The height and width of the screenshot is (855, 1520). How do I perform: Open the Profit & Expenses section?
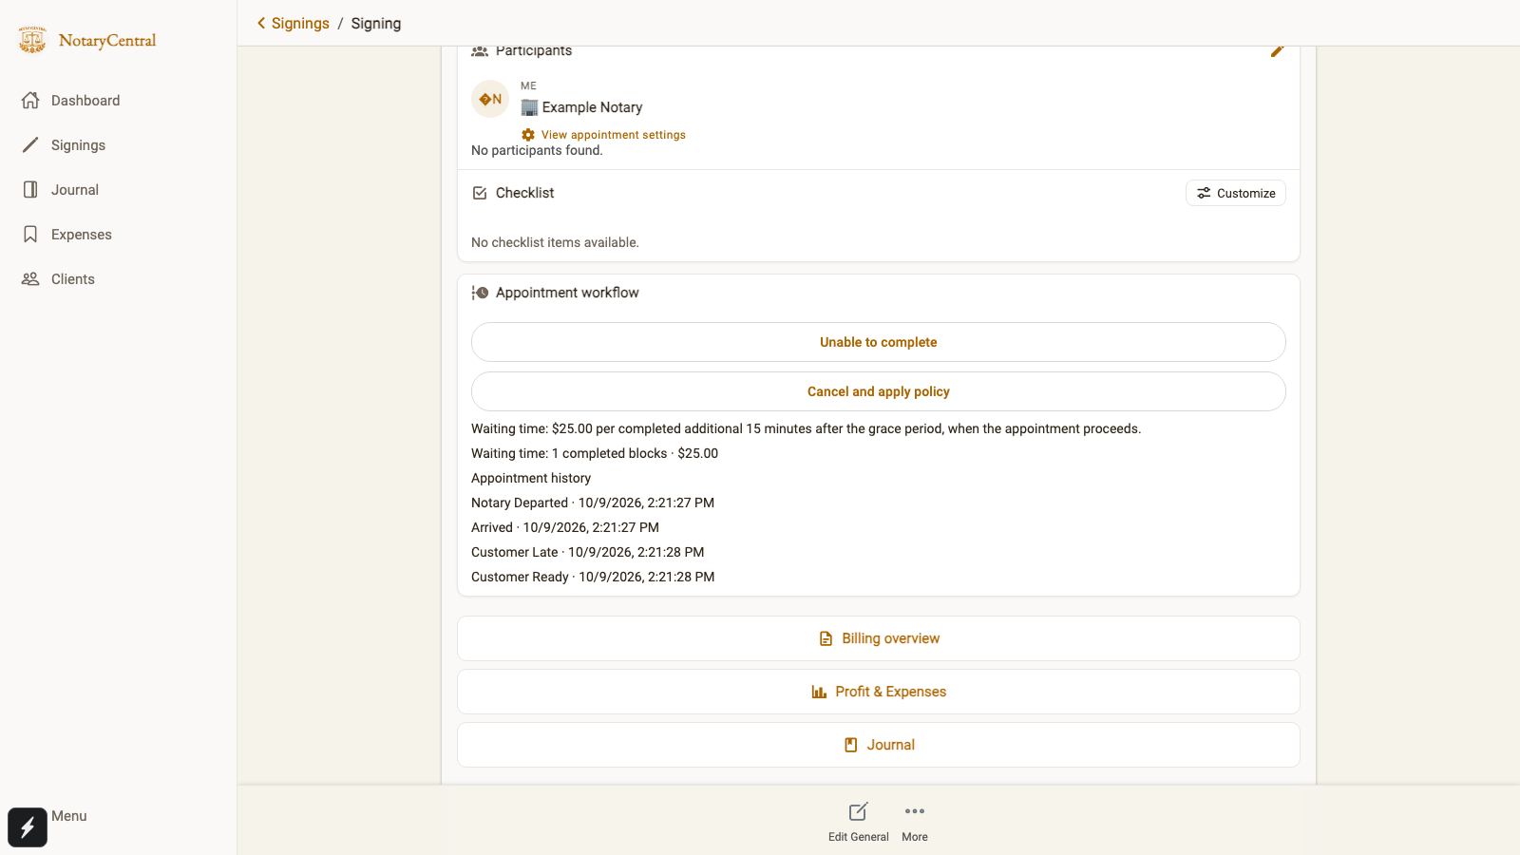[x=879, y=692]
